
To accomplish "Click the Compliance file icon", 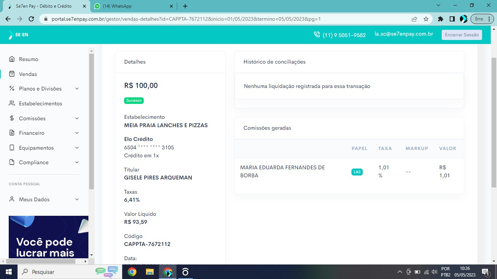I will pyautogui.click(x=12, y=162).
